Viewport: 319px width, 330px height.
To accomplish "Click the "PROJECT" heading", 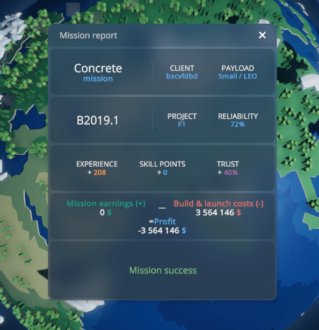I will tap(182, 117).
